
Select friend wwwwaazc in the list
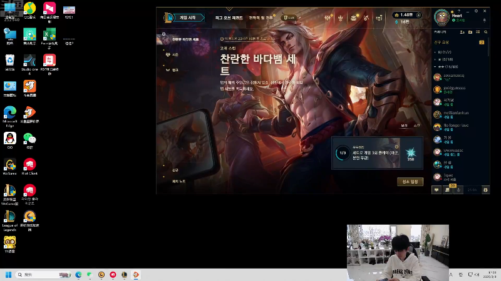pos(459,152)
